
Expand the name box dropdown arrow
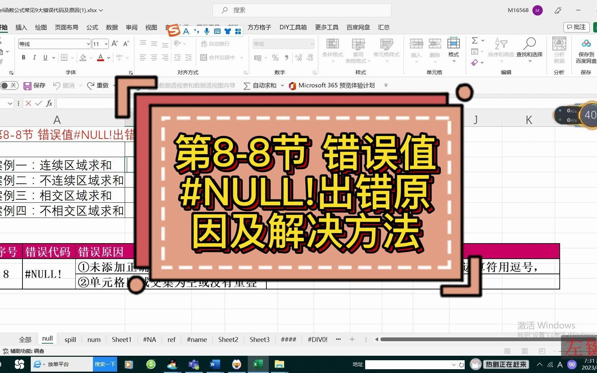(10, 103)
